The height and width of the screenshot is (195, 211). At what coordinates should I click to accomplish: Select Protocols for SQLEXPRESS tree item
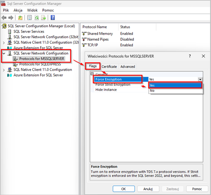tap(40, 64)
